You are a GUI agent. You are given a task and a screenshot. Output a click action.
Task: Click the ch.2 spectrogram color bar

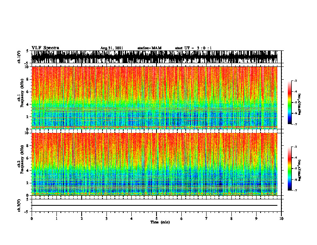click(289, 169)
